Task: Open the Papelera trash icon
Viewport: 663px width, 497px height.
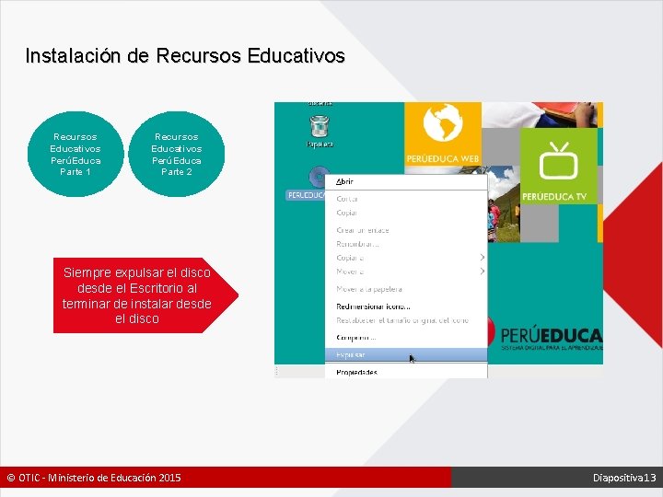Action: tap(320, 132)
